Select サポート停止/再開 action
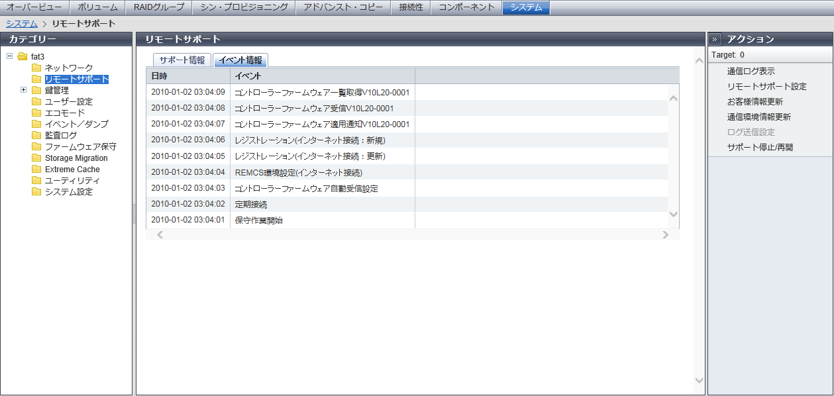 click(760, 148)
